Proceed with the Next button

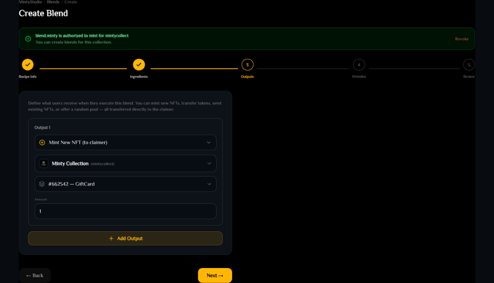coord(215,275)
